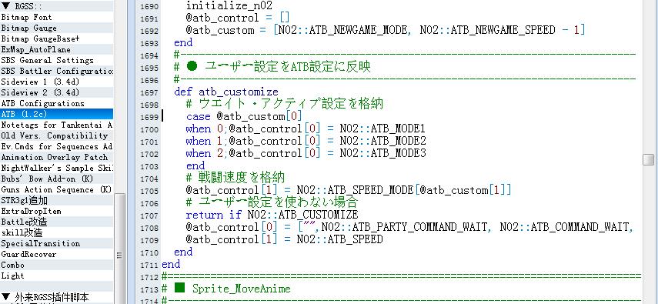Open Guns Action Sequence (K) script
The height and width of the screenshot is (304, 658).
57,190
